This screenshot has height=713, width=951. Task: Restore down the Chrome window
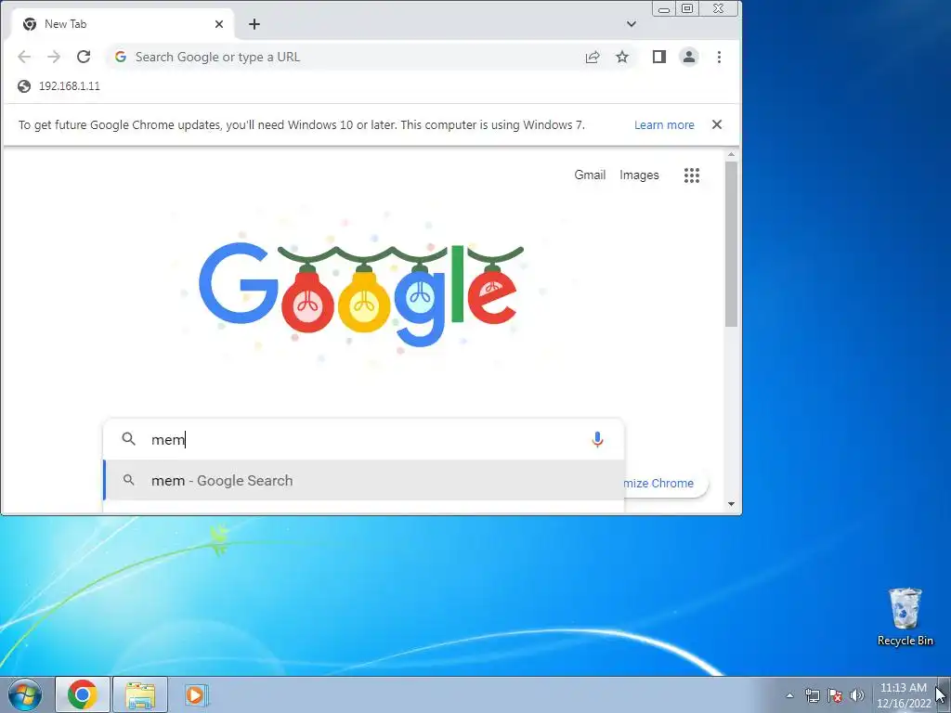[687, 8]
